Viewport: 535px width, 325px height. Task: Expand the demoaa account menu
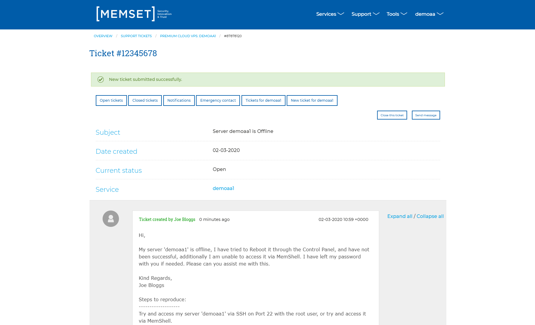coord(429,14)
